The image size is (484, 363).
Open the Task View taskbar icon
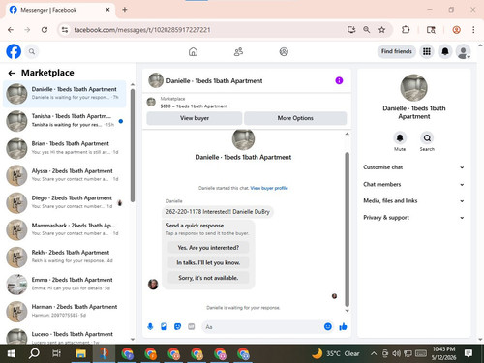point(57,354)
